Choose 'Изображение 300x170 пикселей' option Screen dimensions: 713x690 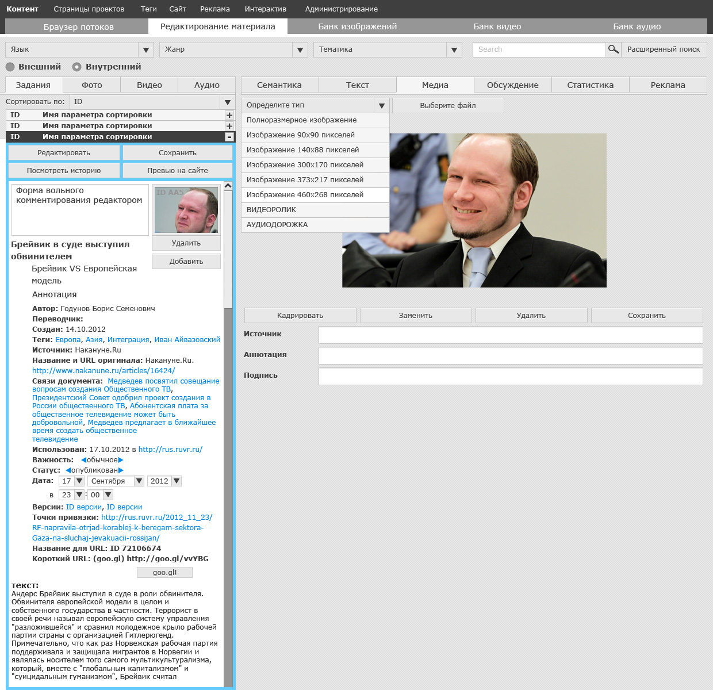coord(315,165)
